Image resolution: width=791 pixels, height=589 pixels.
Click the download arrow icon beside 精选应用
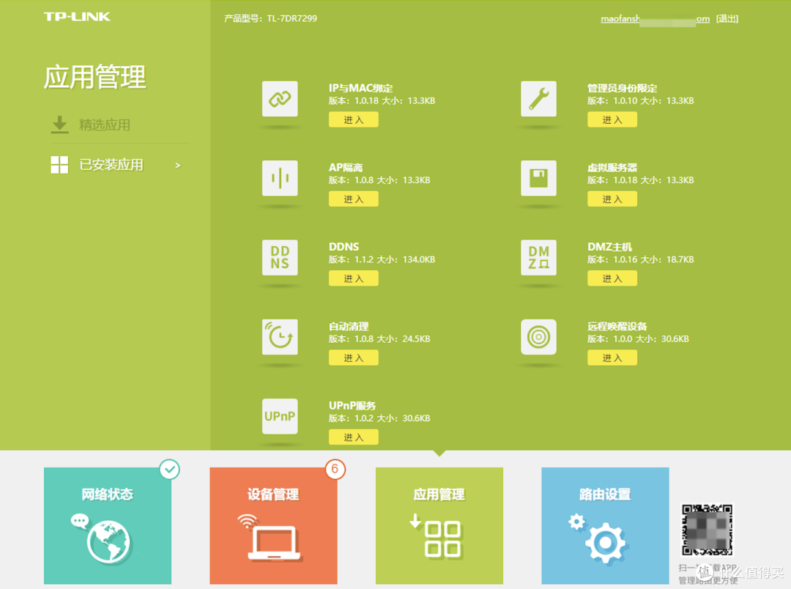tap(59, 125)
